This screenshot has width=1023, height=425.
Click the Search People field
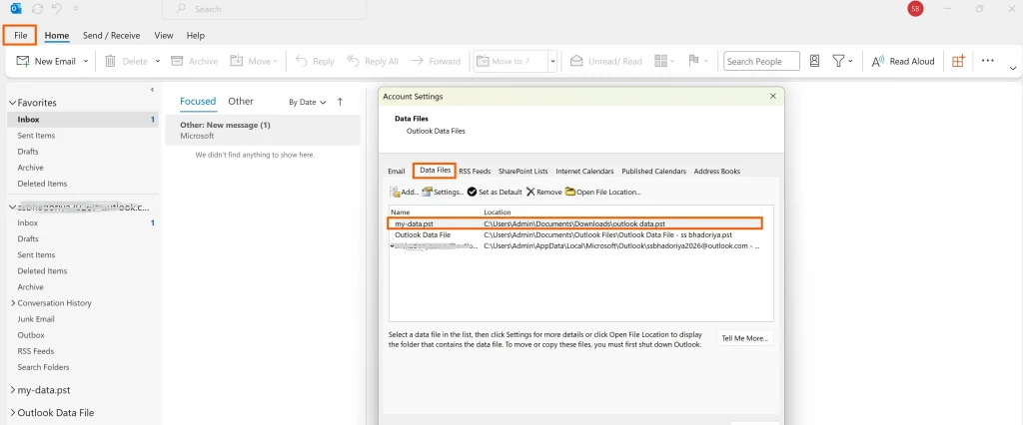(x=761, y=61)
